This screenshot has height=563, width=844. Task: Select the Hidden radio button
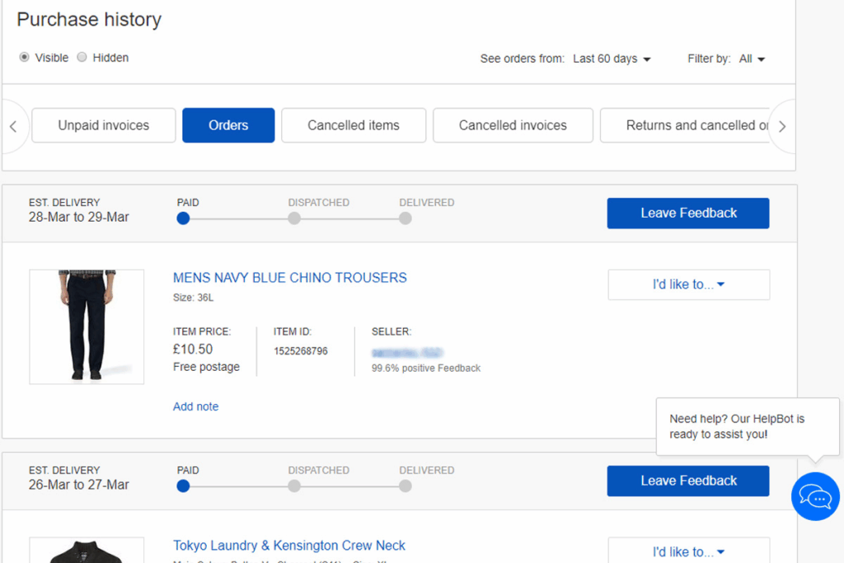82,58
